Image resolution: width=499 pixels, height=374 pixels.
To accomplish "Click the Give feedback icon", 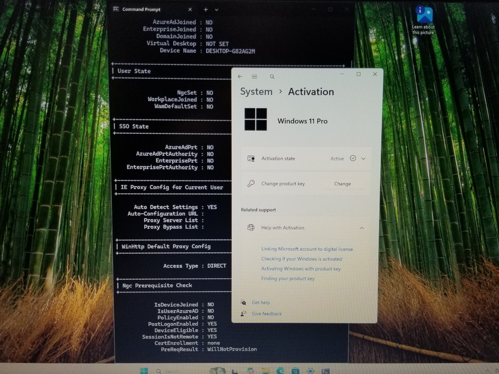I will click(244, 314).
